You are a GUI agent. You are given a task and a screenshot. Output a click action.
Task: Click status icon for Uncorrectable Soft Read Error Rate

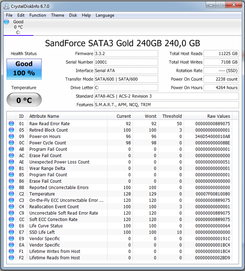(11, 213)
